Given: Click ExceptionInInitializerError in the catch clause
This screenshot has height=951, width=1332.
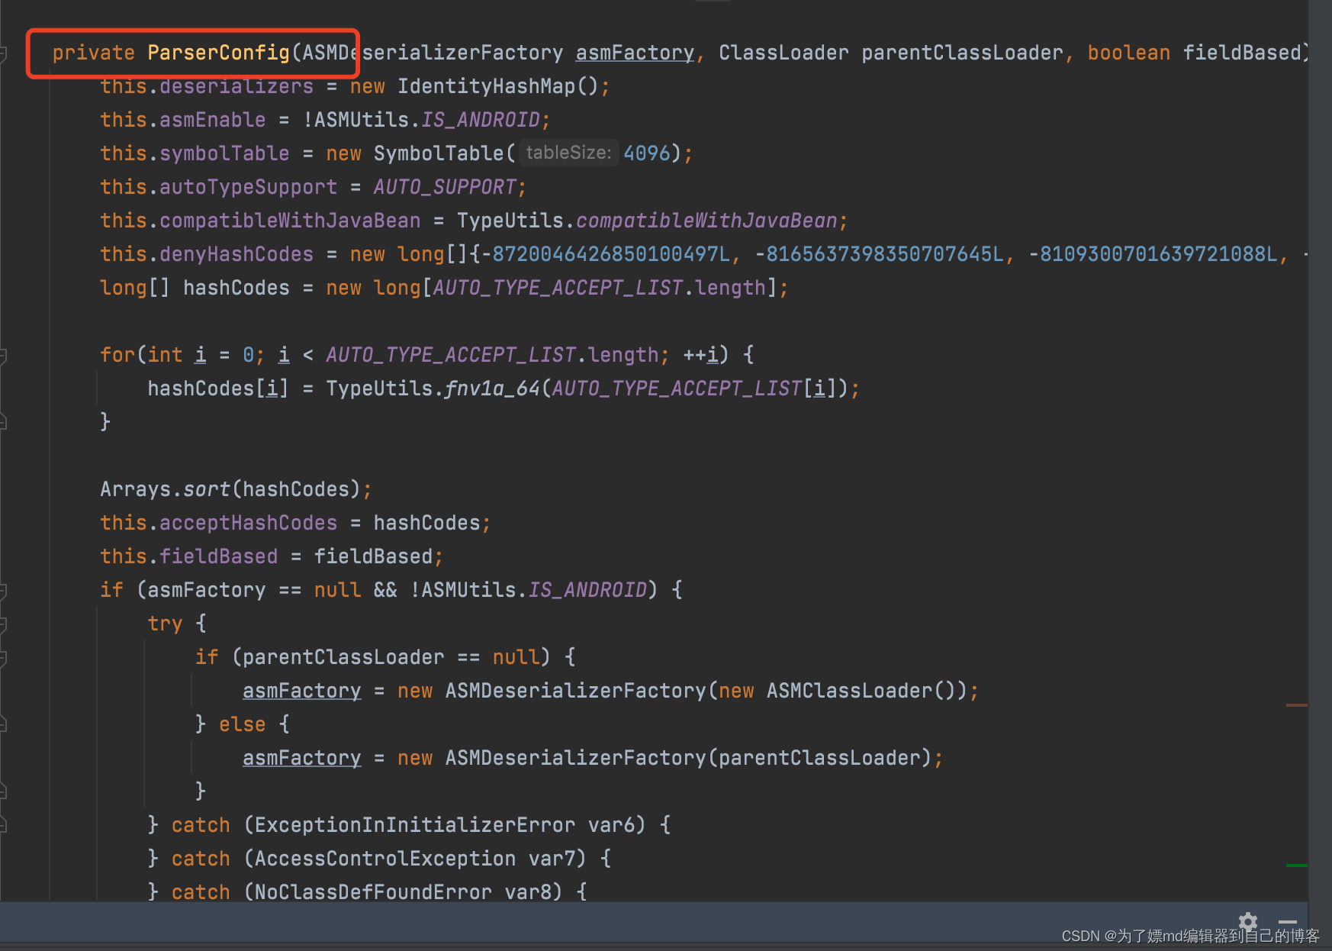Looking at the screenshot, I should (x=415, y=825).
